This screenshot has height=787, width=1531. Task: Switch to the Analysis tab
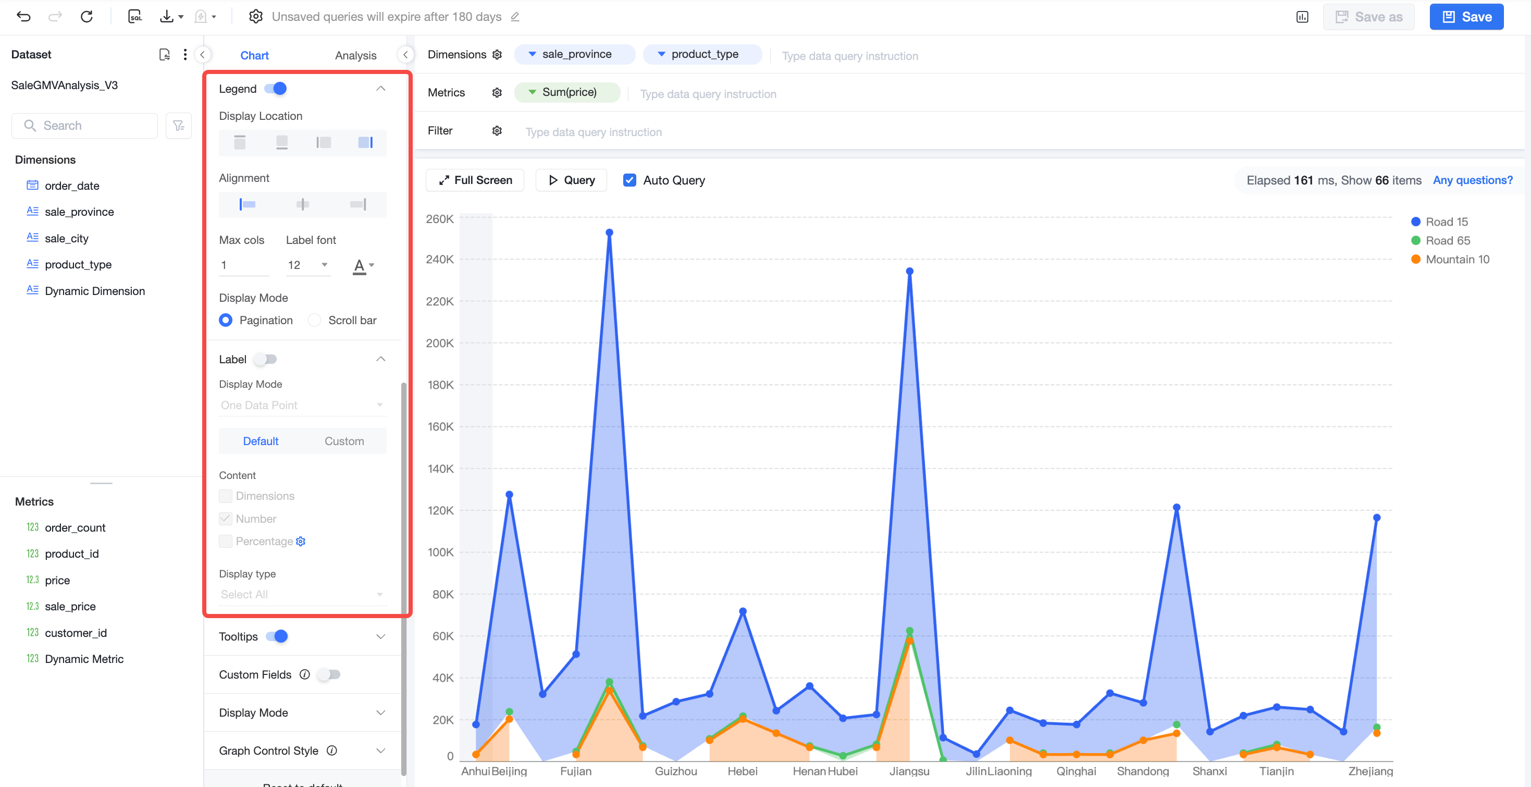point(355,55)
